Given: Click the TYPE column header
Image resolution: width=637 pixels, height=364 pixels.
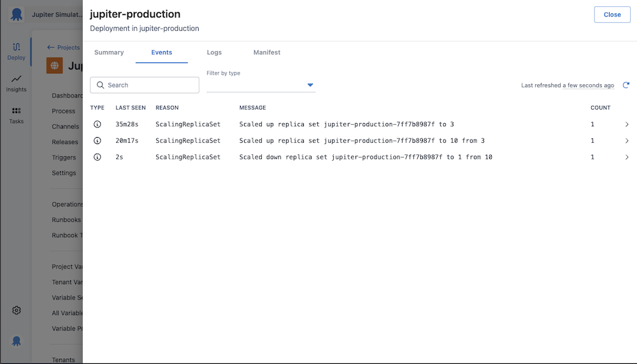Looking at the screenshot, I should [97, 108].
